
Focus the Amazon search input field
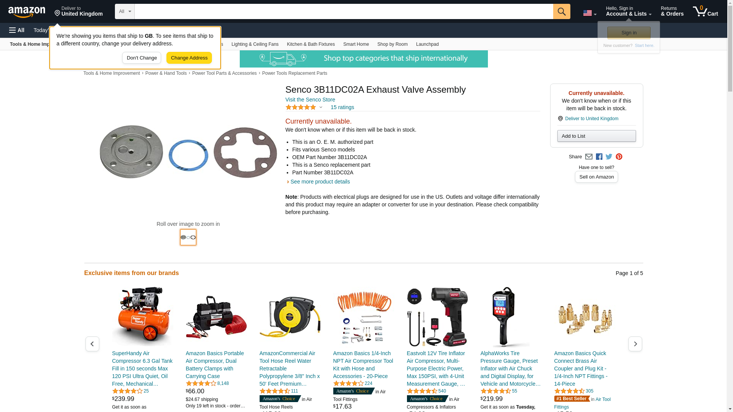pos(344,11)
